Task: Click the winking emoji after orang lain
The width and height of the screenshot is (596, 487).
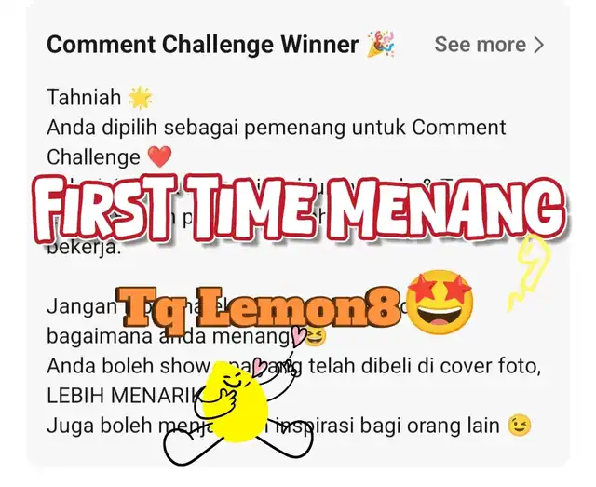Action: (x=520, y=426)
